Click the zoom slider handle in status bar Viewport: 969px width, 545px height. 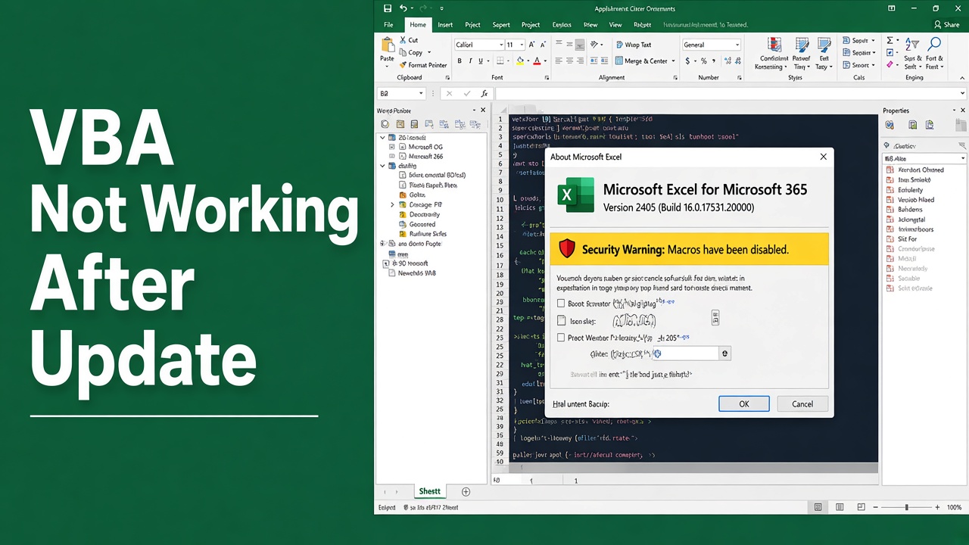click(906, 507)
